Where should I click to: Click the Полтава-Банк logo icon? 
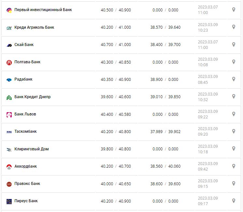point(9,62)
